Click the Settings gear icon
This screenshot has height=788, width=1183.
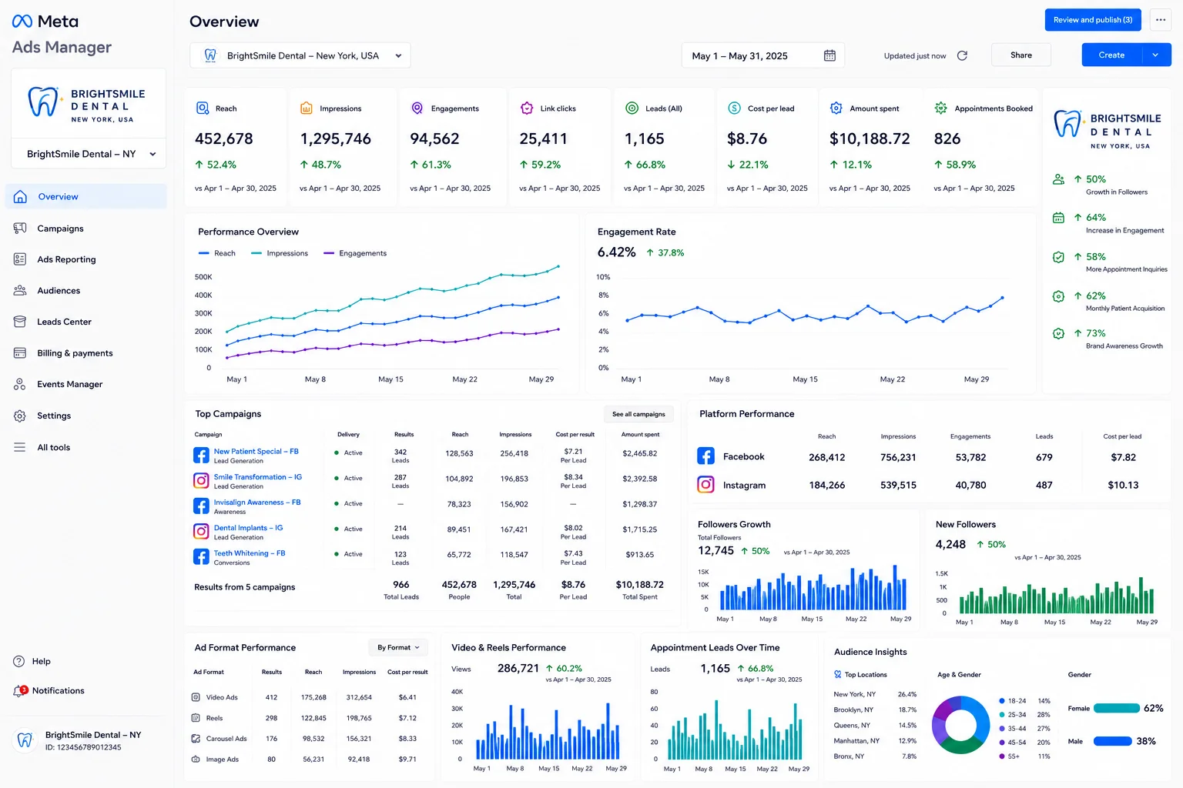coord(20,416)
